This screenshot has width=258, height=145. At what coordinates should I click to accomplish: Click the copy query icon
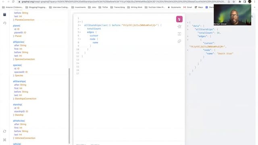point(179,41)
